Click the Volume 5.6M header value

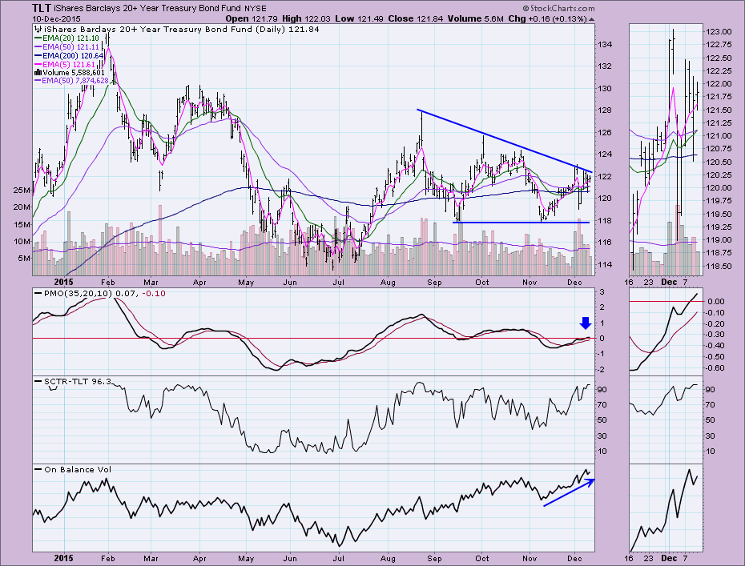coord(475,19)
